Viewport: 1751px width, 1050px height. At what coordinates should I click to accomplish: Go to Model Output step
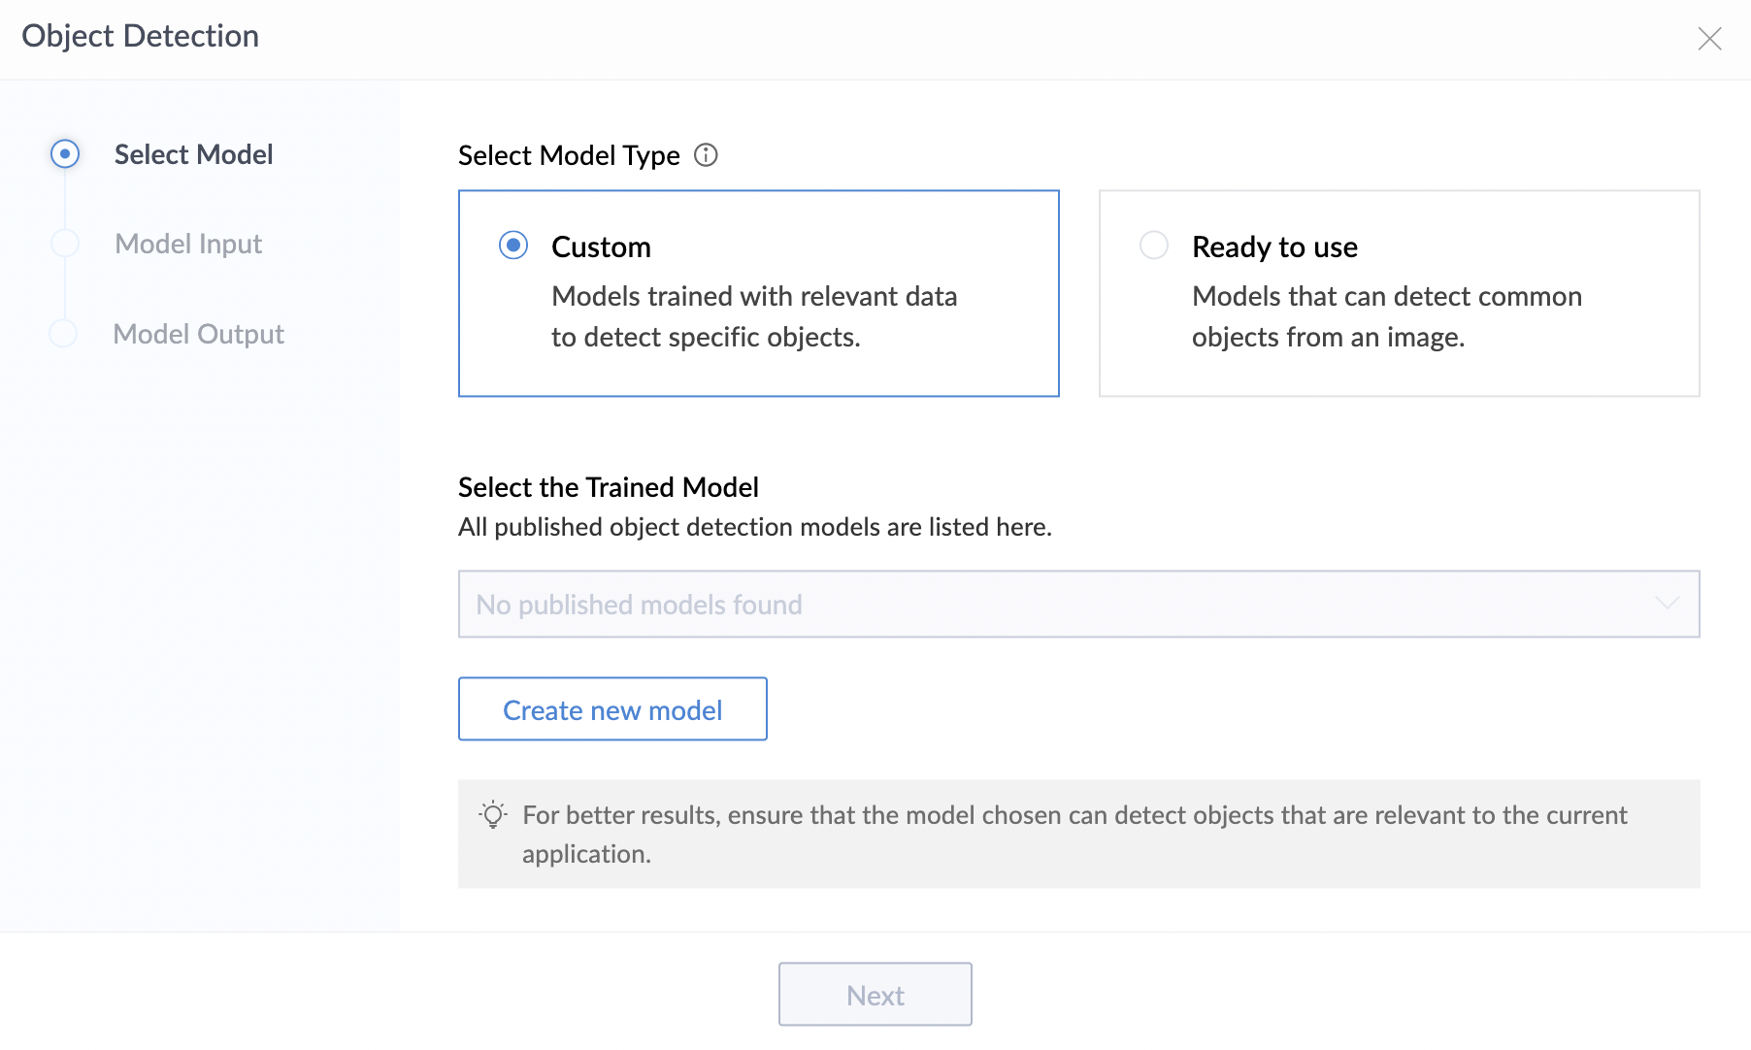click(198, 335)
